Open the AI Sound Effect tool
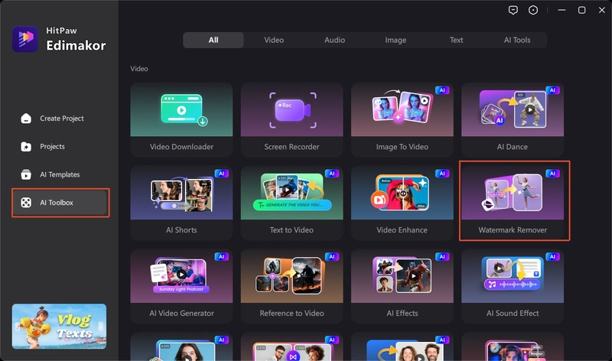Image resolution: width=612 pixels, height=361 pixels. pyautogui.click(x=513, y=286)
